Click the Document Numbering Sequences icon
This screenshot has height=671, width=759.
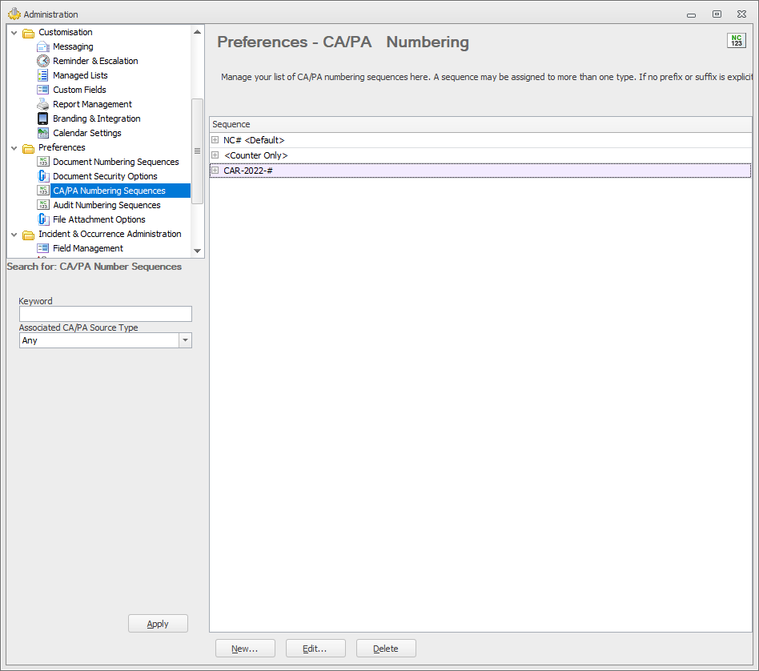coord(43,162)
